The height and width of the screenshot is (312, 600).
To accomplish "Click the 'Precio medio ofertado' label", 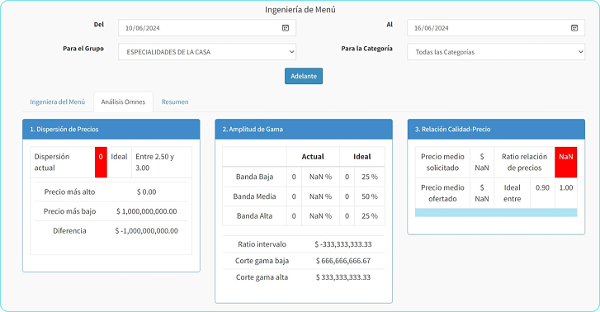I will (442, 193).
